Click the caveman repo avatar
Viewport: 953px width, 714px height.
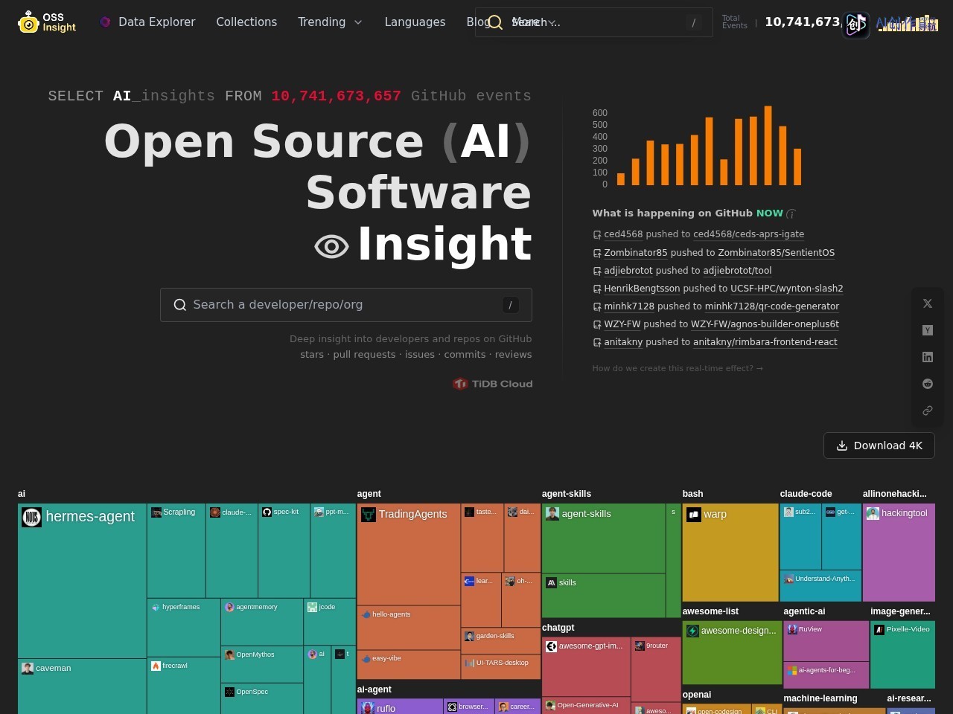[28, 668]
